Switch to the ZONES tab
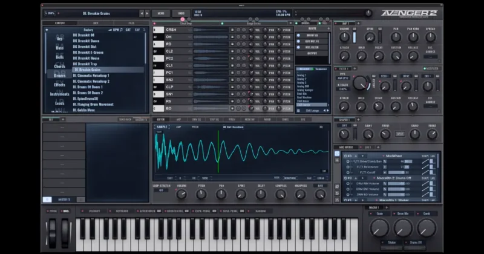The image size is (484, 254). pos(285,119)
